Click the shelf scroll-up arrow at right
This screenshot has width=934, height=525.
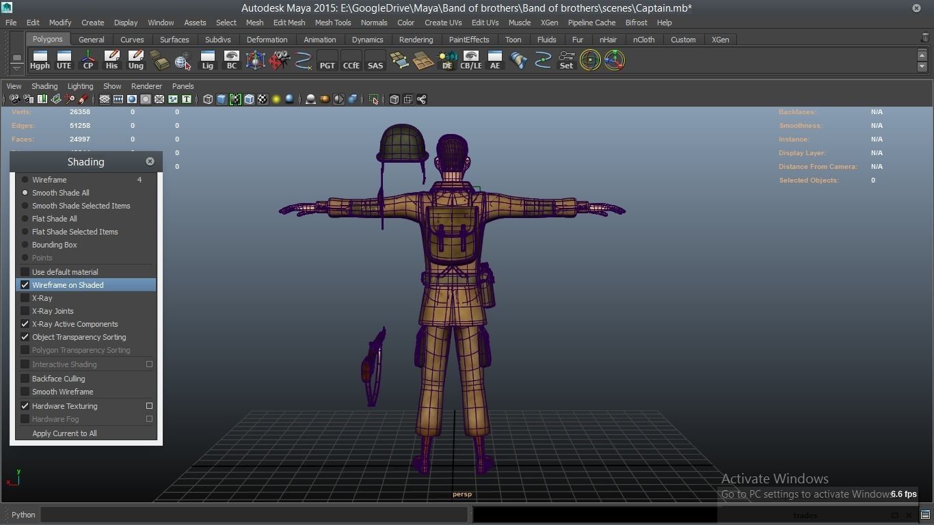922,55
